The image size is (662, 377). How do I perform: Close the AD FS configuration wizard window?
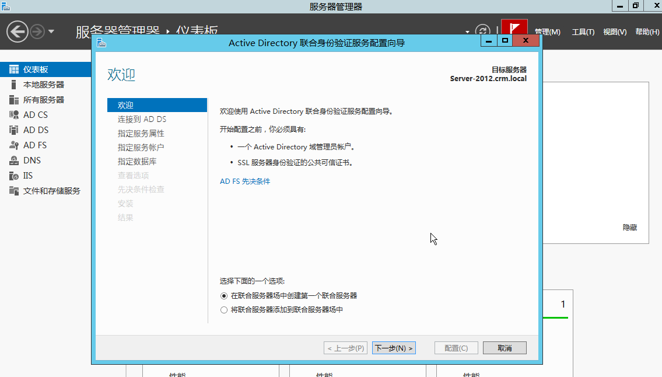(x=526, y=41)
